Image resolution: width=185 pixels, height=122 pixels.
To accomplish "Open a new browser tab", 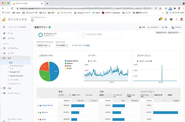I will pos(47,3).
